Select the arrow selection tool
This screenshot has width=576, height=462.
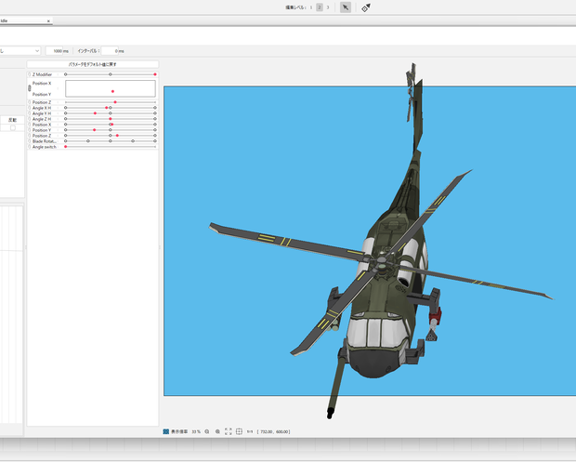(346, 7)
